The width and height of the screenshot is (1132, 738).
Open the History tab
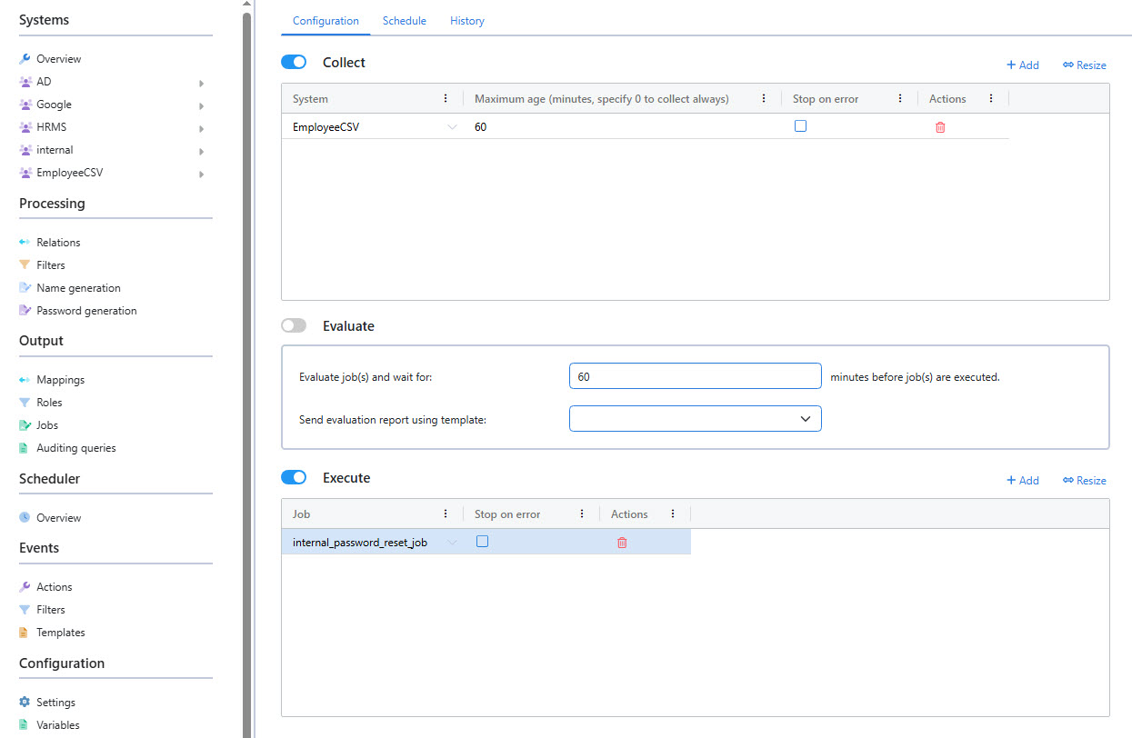[x=466, y=20]
